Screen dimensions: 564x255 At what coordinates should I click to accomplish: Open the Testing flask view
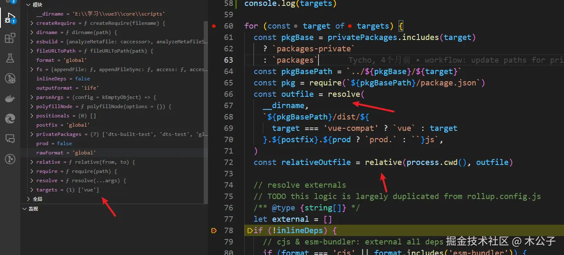pyautogui.click(x=10, y=58)
